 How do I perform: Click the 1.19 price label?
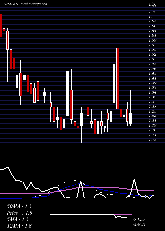[152, 125]
